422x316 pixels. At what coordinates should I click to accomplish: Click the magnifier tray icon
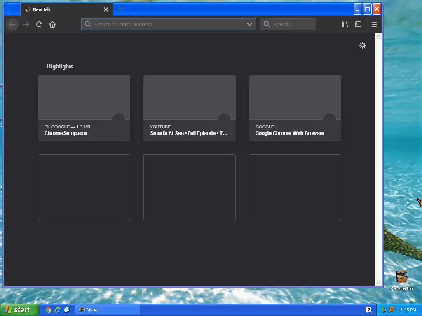coord(392,310)
